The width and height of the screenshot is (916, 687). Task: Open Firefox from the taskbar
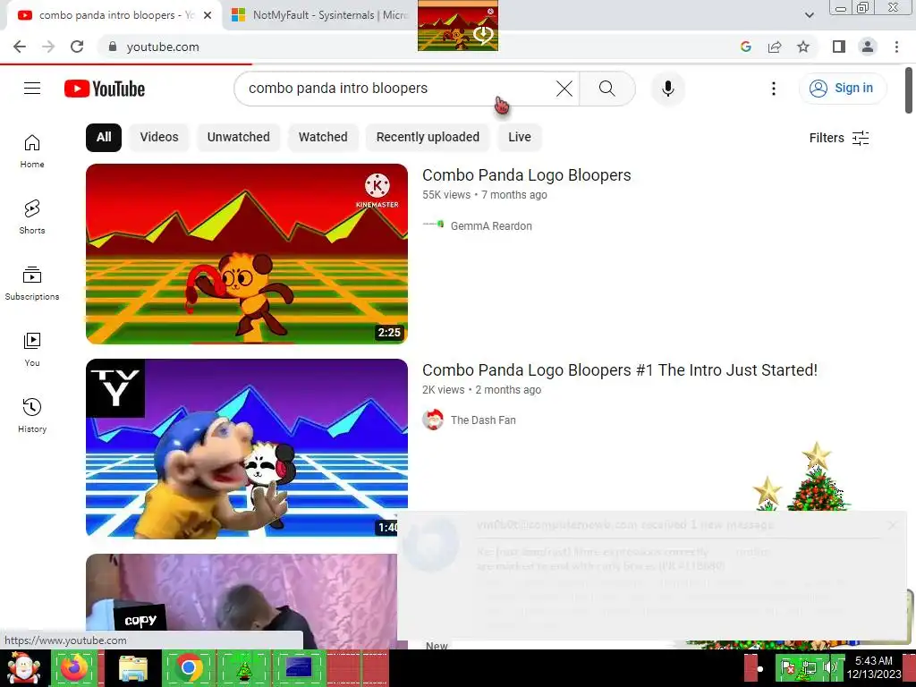[73, 667]
